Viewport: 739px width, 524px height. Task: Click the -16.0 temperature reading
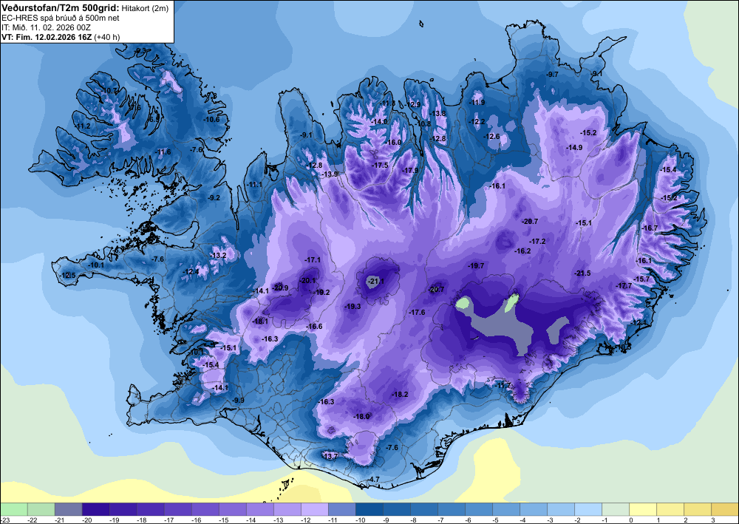tap(393, 143)
